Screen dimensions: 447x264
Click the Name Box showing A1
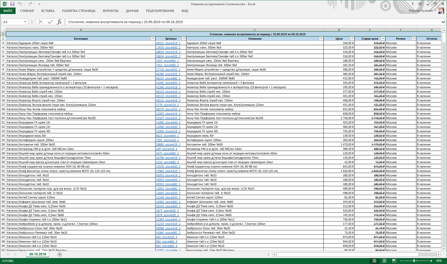coord(12,22)
